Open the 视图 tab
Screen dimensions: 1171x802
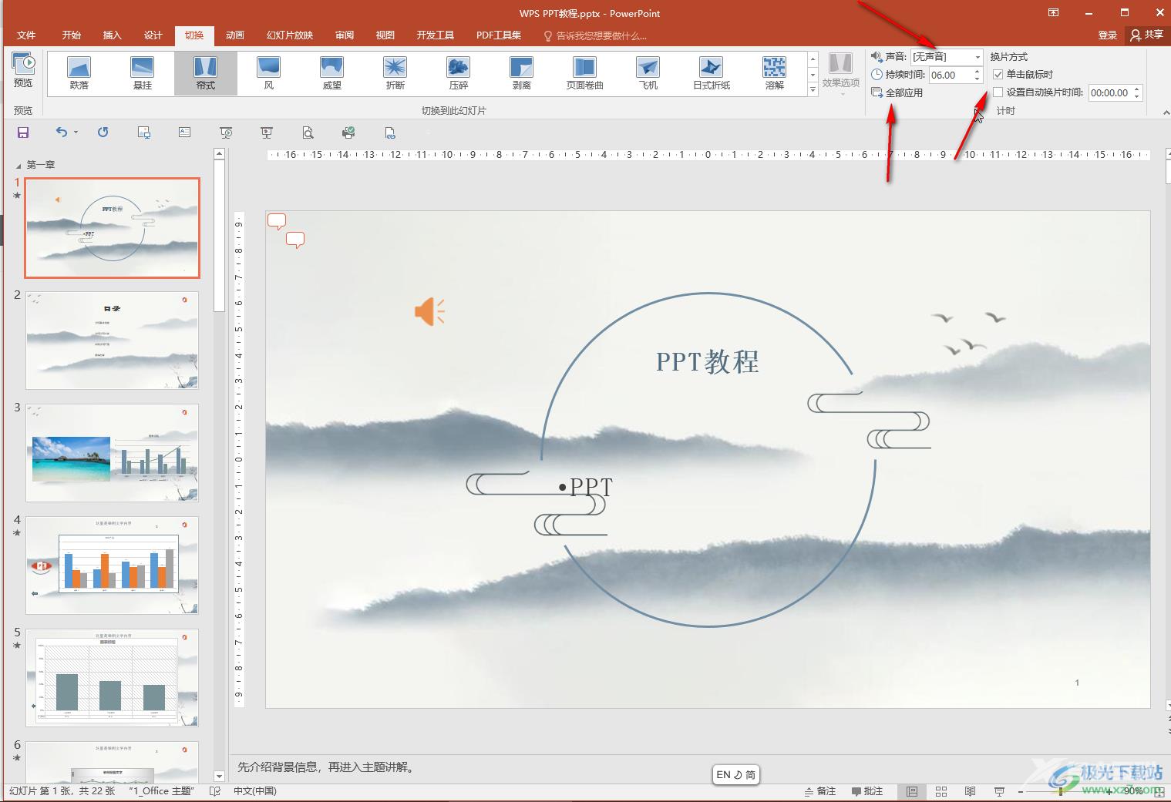(x=385, y=35)
